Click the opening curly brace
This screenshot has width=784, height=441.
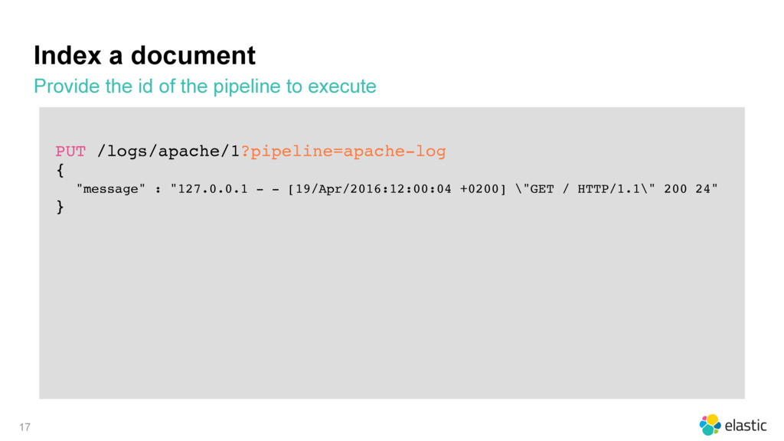point(60,171)
